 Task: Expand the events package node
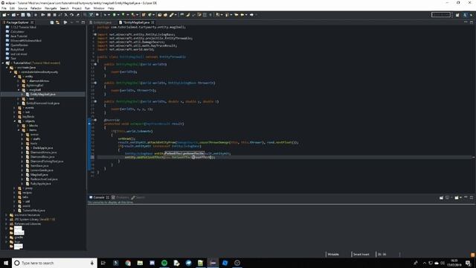click(15, 107)
